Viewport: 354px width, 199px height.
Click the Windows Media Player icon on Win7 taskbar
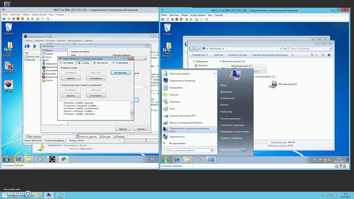(40, 159)
